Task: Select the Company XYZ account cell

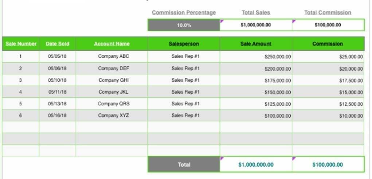Action: tap(113, 116)
